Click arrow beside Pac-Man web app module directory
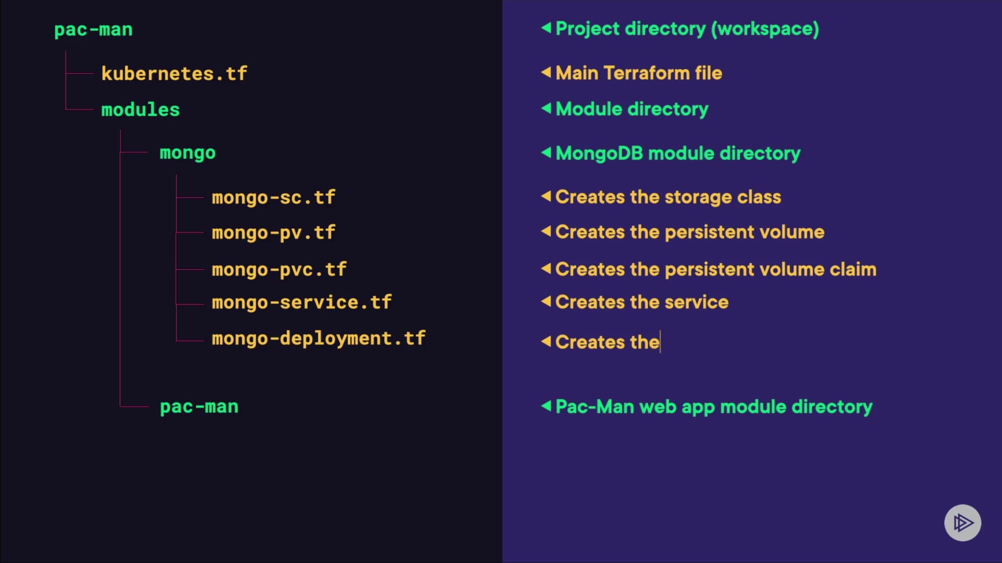Viewport: 1002px width, 563px height. point(546,406)
